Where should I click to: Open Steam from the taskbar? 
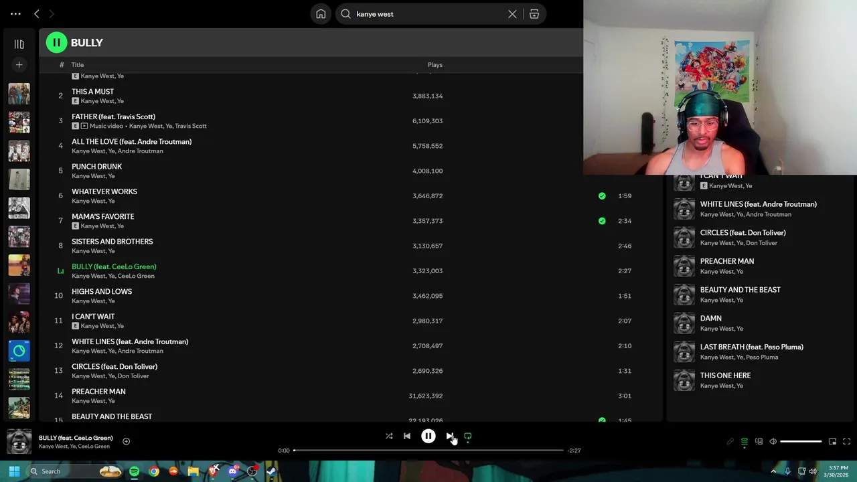click(272, 471)
